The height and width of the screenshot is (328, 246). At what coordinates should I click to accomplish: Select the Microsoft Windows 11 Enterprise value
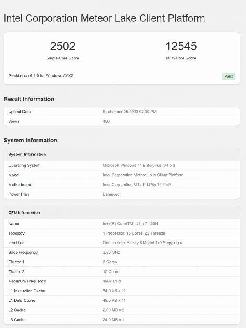(139, 166)
